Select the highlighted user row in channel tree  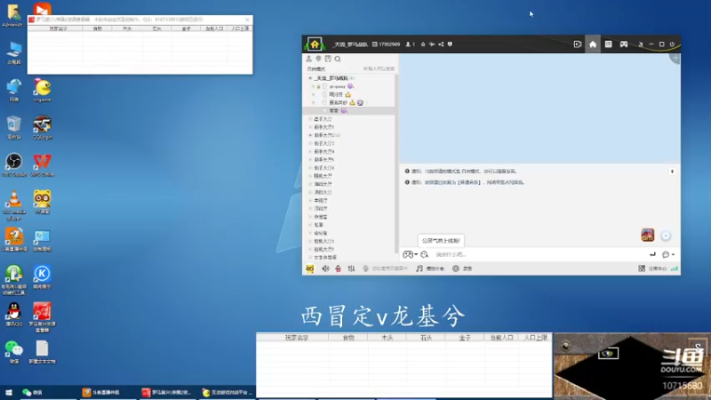point(348,110)
